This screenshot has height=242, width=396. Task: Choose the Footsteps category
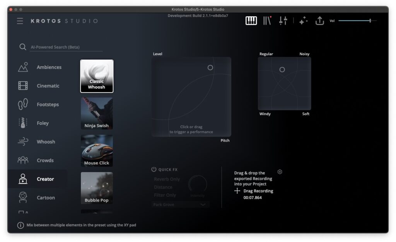click(x=48, y=104)
